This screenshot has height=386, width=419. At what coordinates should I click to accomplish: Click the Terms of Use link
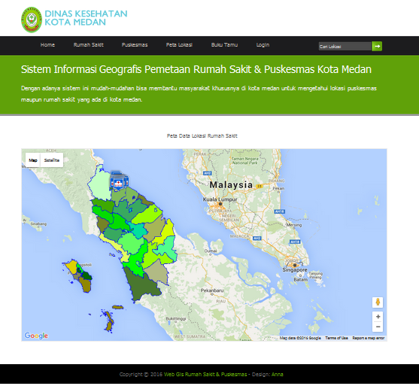pos(336,338)
